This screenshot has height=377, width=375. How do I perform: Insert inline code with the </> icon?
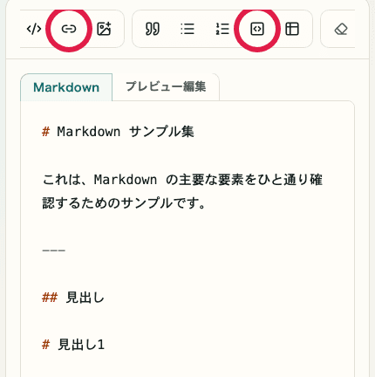click(34, 29)
